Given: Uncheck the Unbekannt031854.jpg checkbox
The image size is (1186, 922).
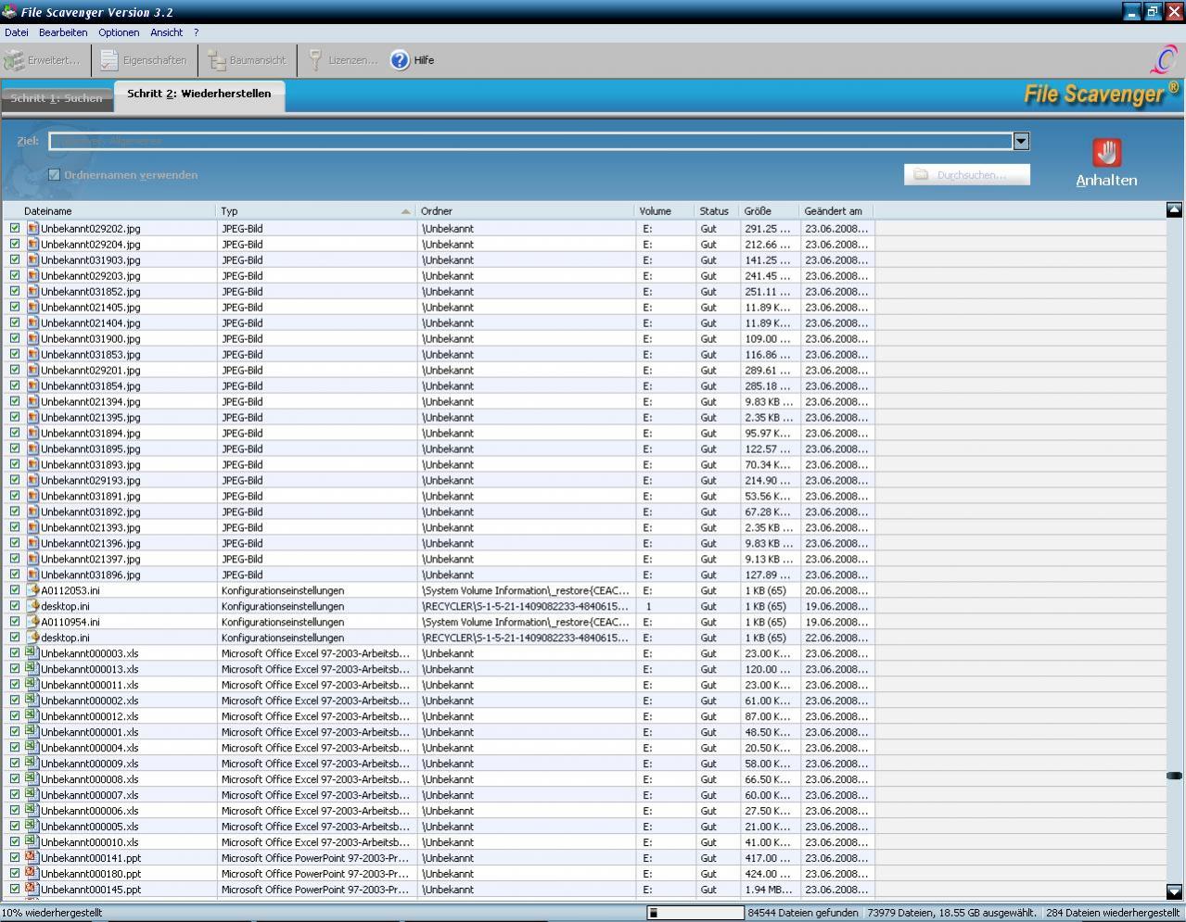Looking at the screenshot, I should click(15, 385).
